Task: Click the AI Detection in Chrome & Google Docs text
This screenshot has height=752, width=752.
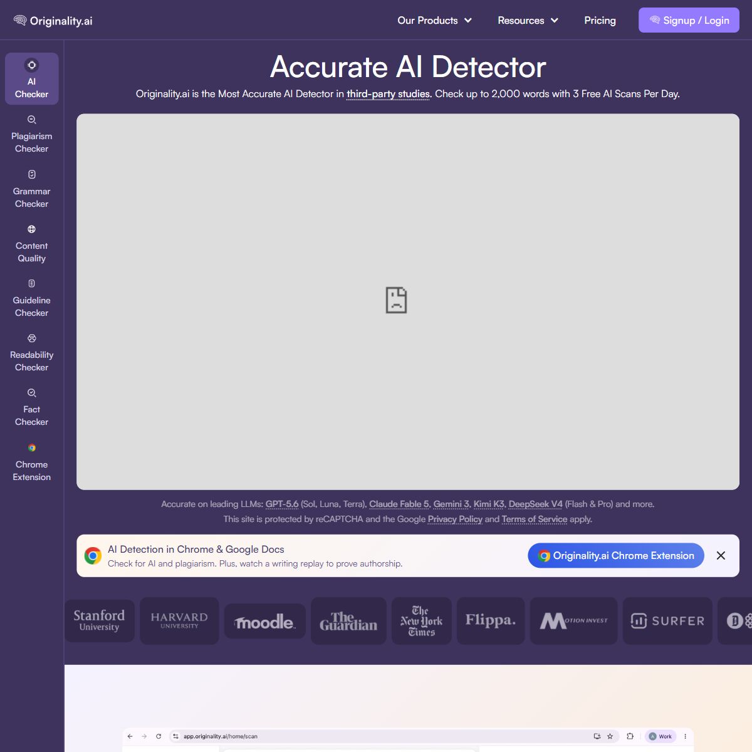Action: tap(196, 549)
